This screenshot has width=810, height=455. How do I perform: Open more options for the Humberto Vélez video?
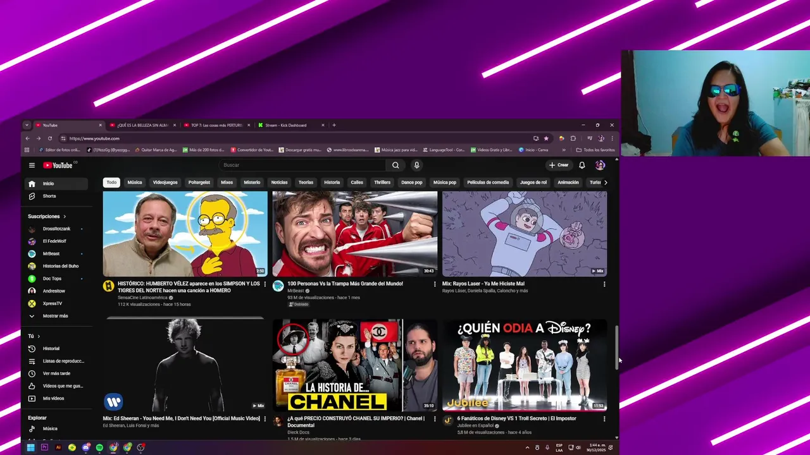point(265,284)
